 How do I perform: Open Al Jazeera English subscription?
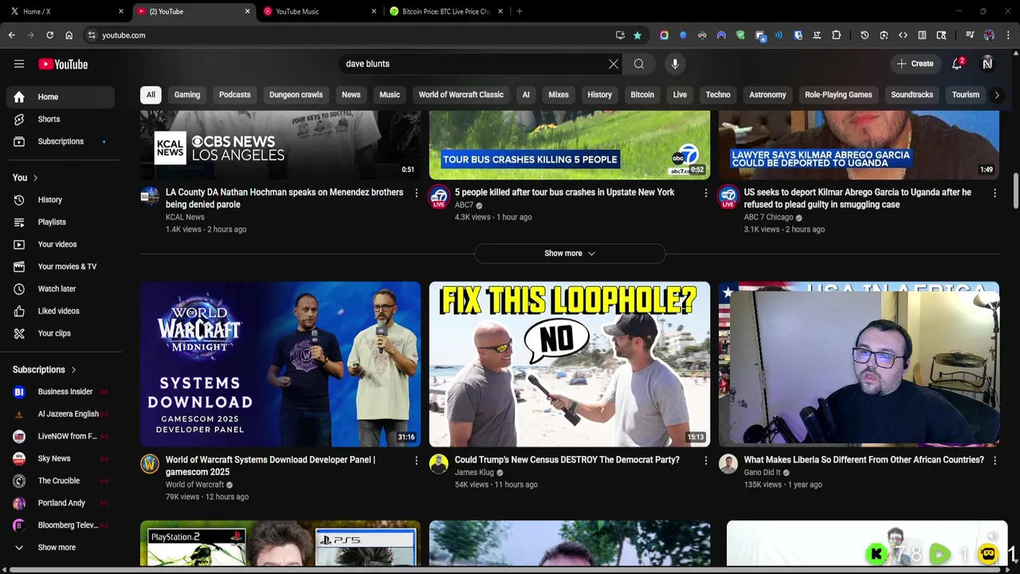point(61,415)
